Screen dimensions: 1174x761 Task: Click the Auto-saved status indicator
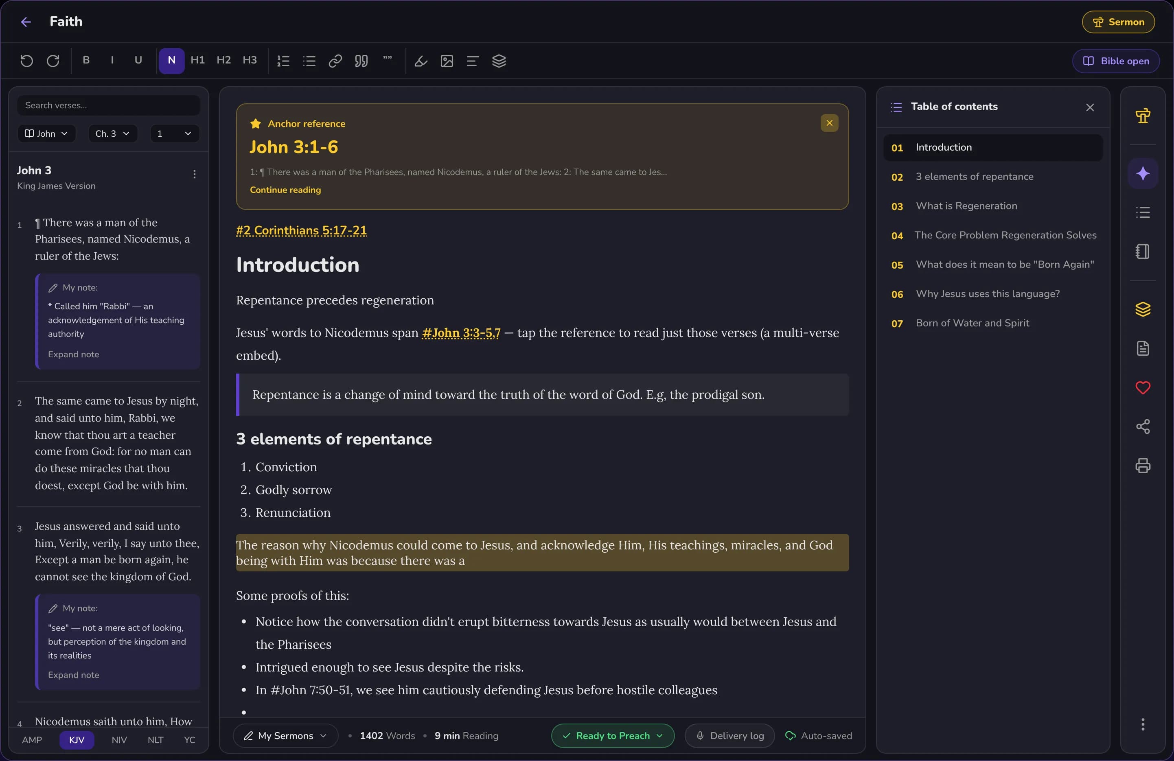point(819,735)
